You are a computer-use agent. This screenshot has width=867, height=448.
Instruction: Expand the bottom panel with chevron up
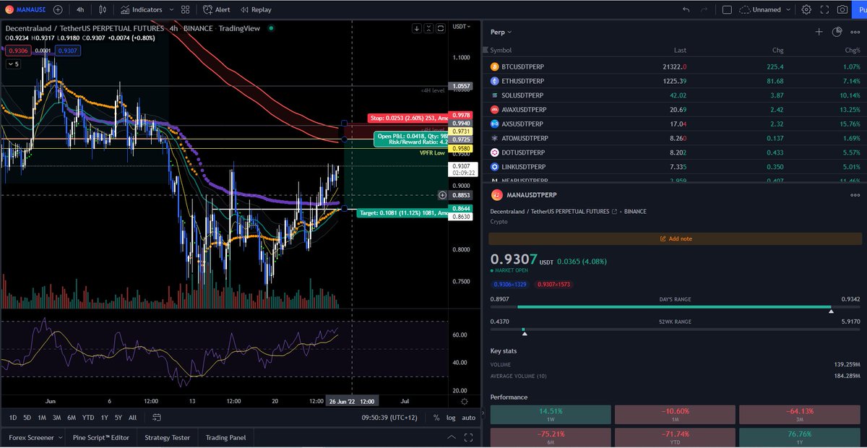pos(452,437)
